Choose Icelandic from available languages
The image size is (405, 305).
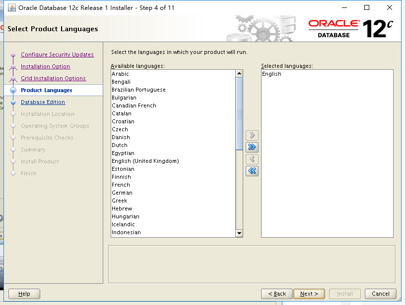[x=173, y=224]
